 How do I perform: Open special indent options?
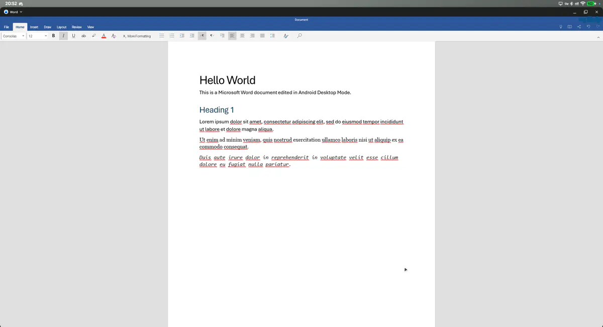tap(222, 36)
